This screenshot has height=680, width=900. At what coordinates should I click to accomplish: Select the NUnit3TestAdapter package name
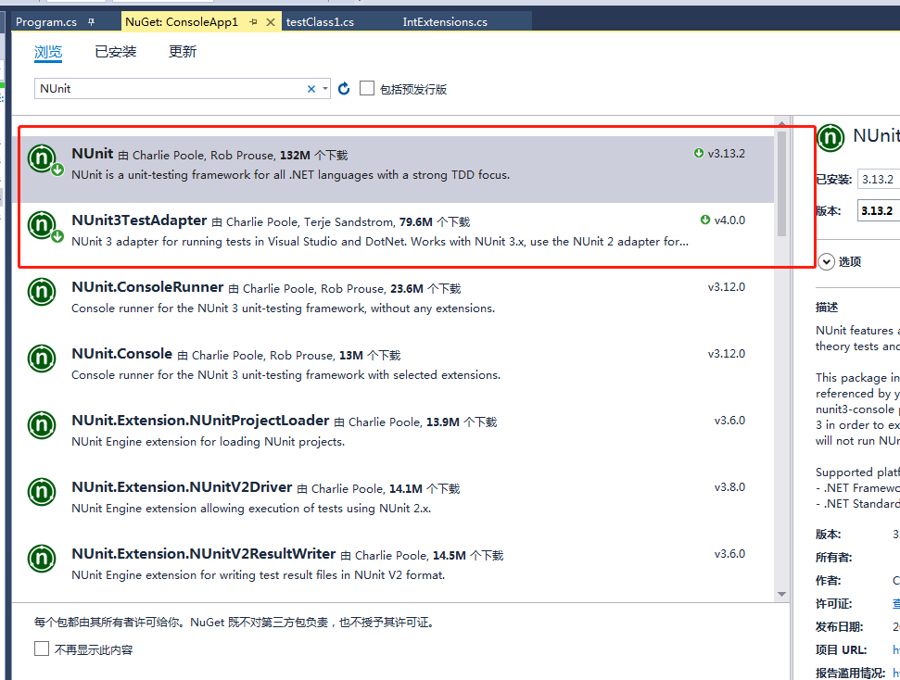[139, 220]
